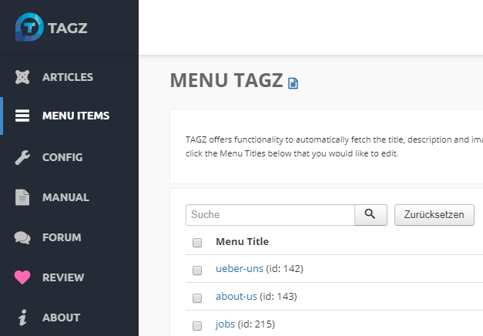
Task: Click the Zurücksetzen reset button
Action: [434, 215]
